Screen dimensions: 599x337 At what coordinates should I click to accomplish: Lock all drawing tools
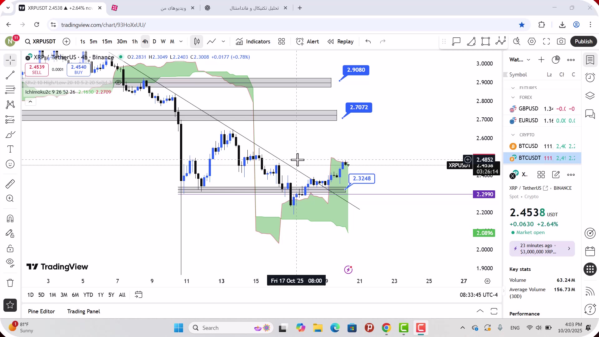point(10,248)
